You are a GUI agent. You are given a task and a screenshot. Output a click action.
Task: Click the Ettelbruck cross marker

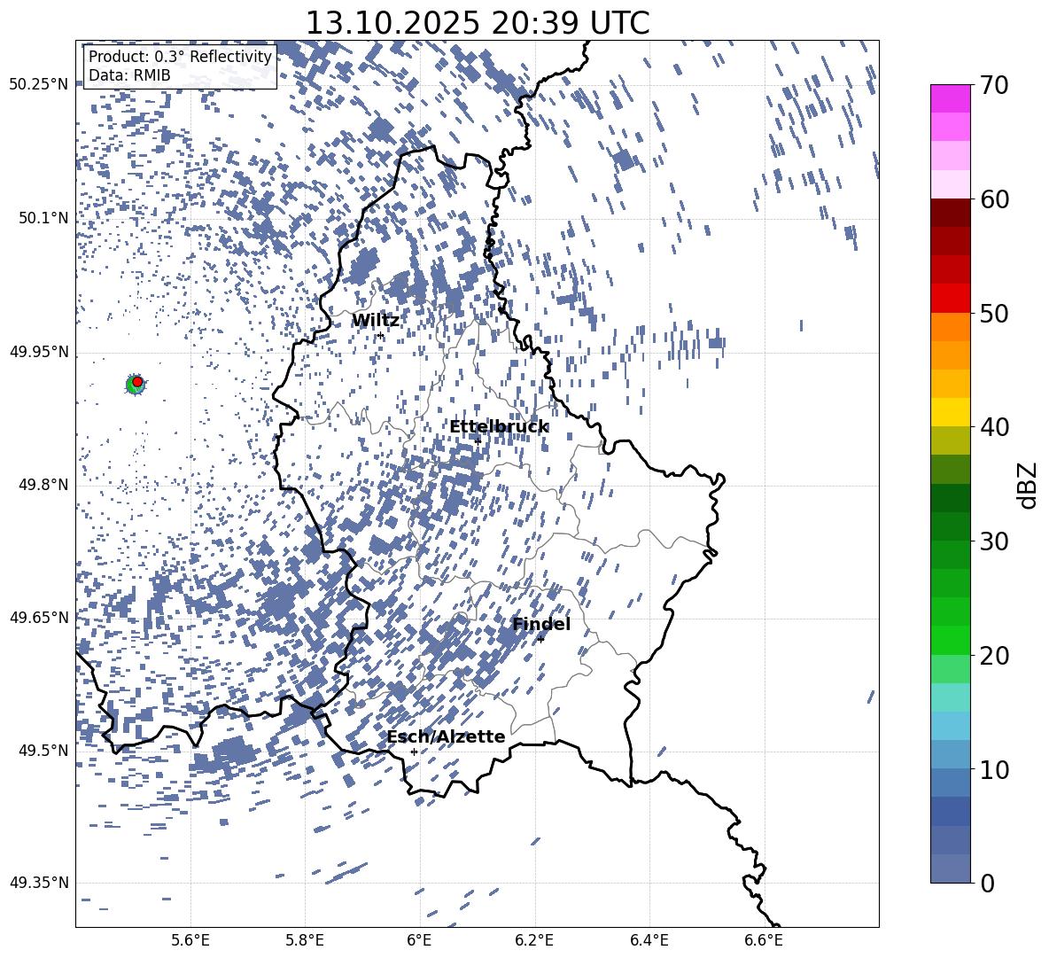pyautogui.click(x=478, y=440)
